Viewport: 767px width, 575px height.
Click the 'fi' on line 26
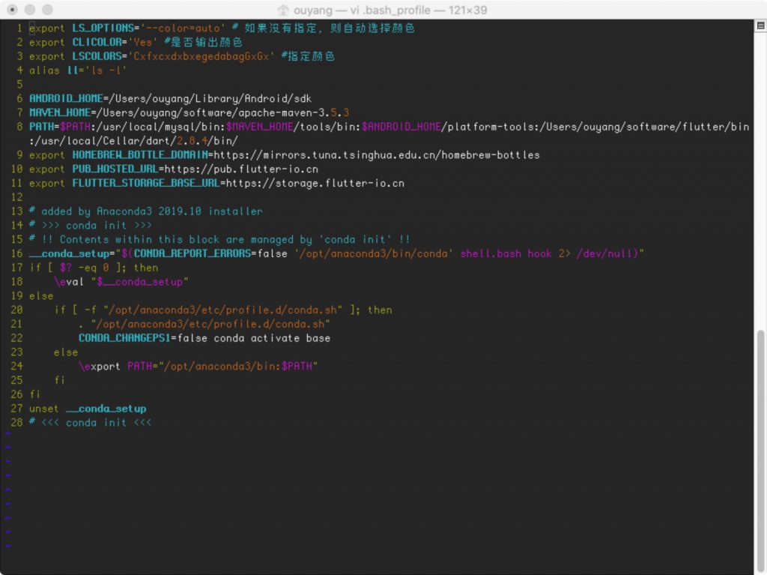pos(35,395)
